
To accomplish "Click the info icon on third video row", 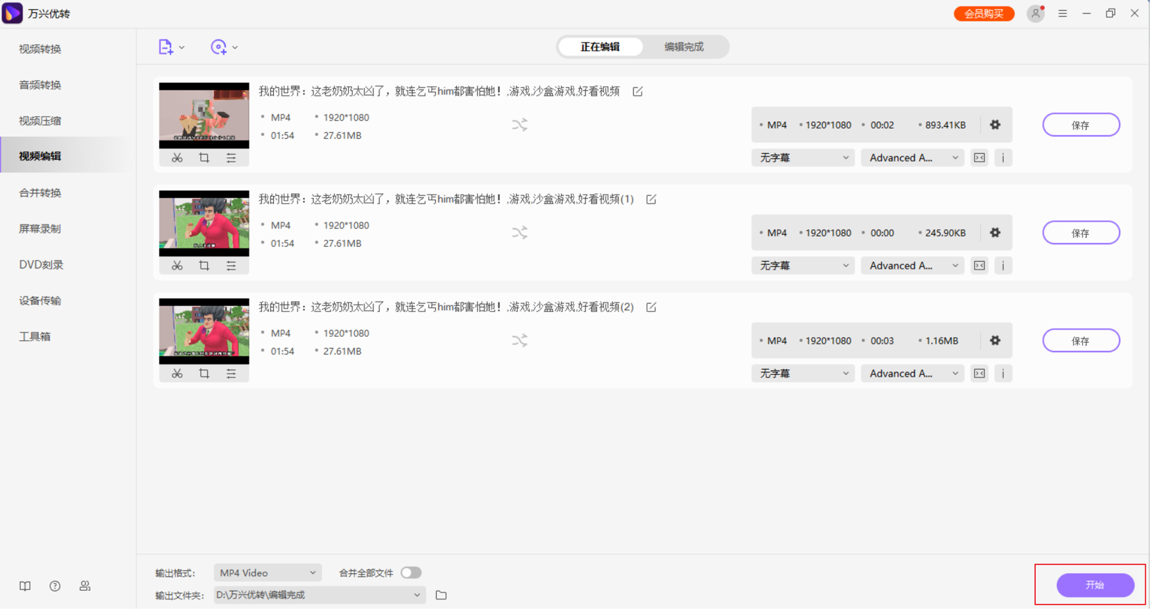I will [1003, 374].
